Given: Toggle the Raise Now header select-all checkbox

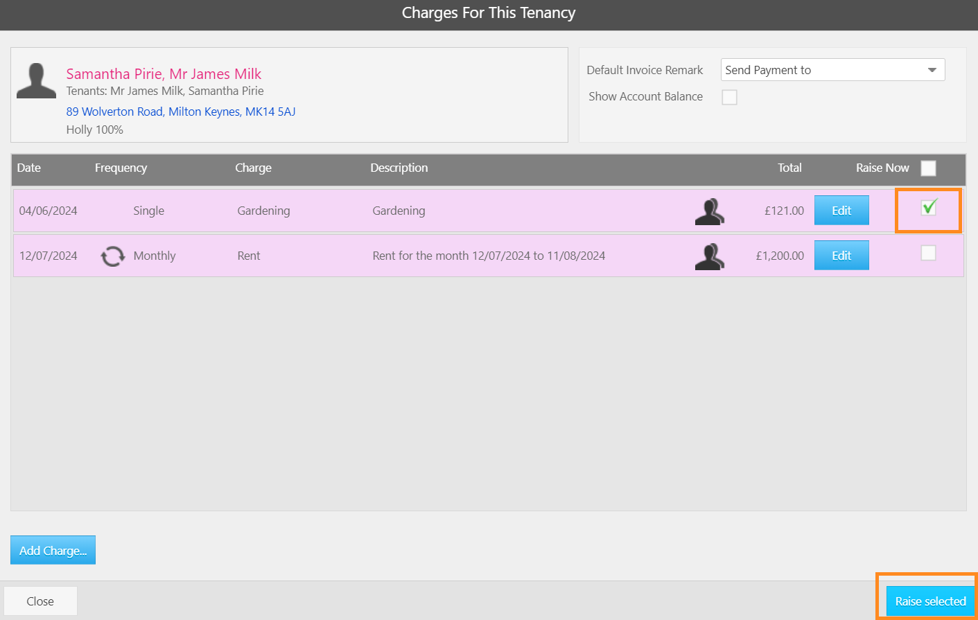Looking at the screenshot, I should (928, 168).
